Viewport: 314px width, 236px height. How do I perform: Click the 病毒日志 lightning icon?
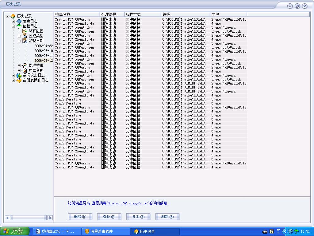pyautogui.click(x=19, y=21)
